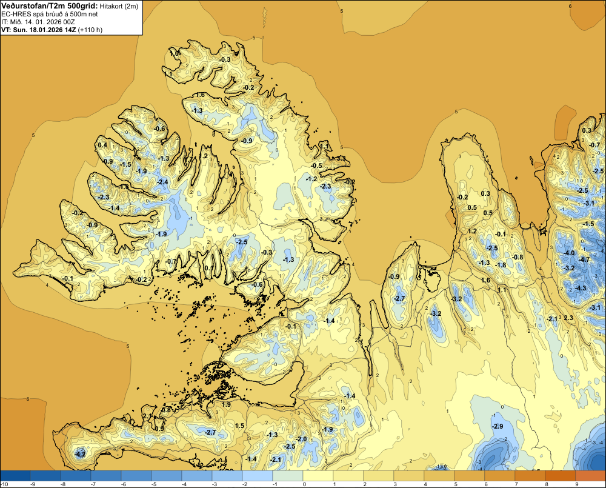Click the -2.0 temperature value
This screenshot has width=606, height=488.
coord(301,440)
